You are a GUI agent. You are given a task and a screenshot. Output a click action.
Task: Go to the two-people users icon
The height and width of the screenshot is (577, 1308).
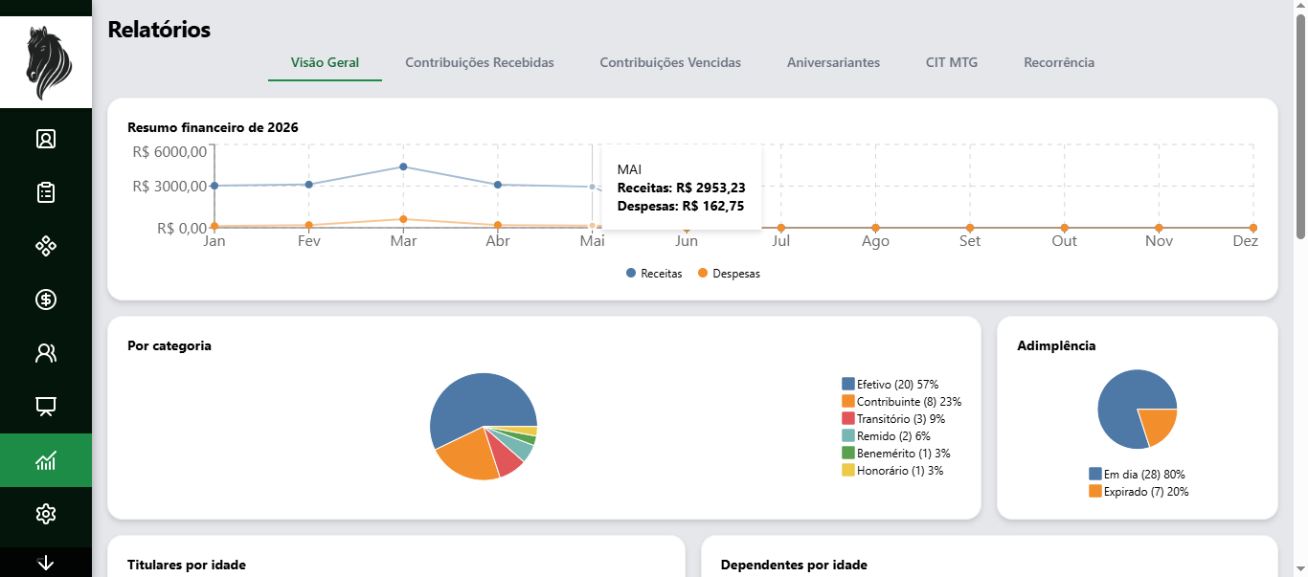[46, 353]
